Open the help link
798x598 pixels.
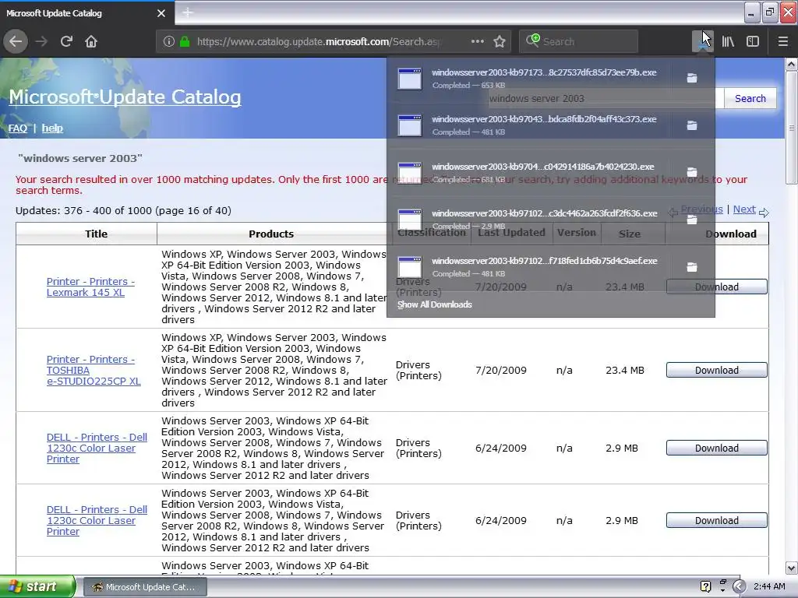coord(52,128)
